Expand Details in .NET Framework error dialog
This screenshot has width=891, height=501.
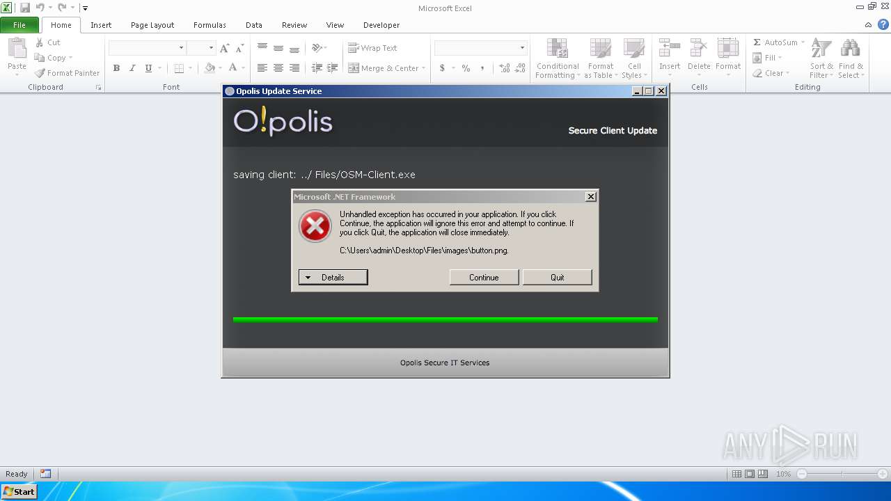tap(333, 277)
